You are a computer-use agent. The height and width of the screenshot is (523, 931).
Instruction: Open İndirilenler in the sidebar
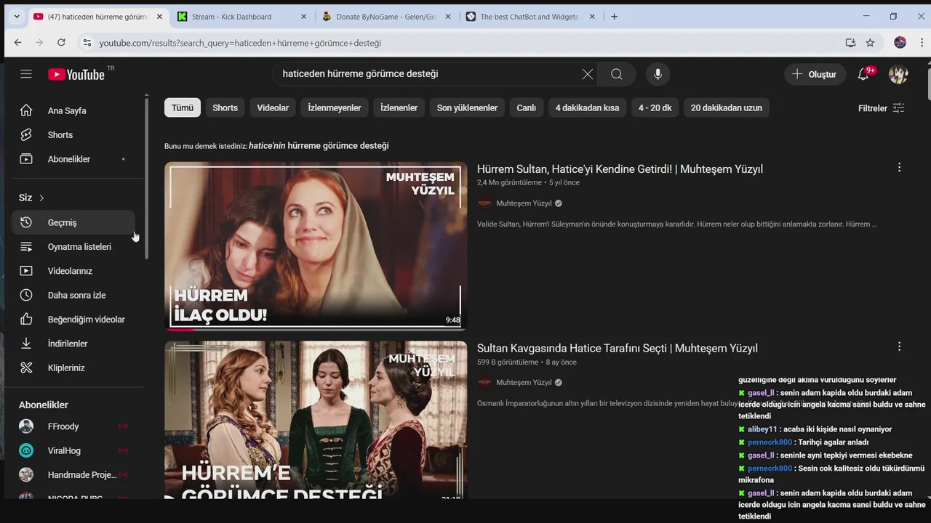tap(73, 344)
